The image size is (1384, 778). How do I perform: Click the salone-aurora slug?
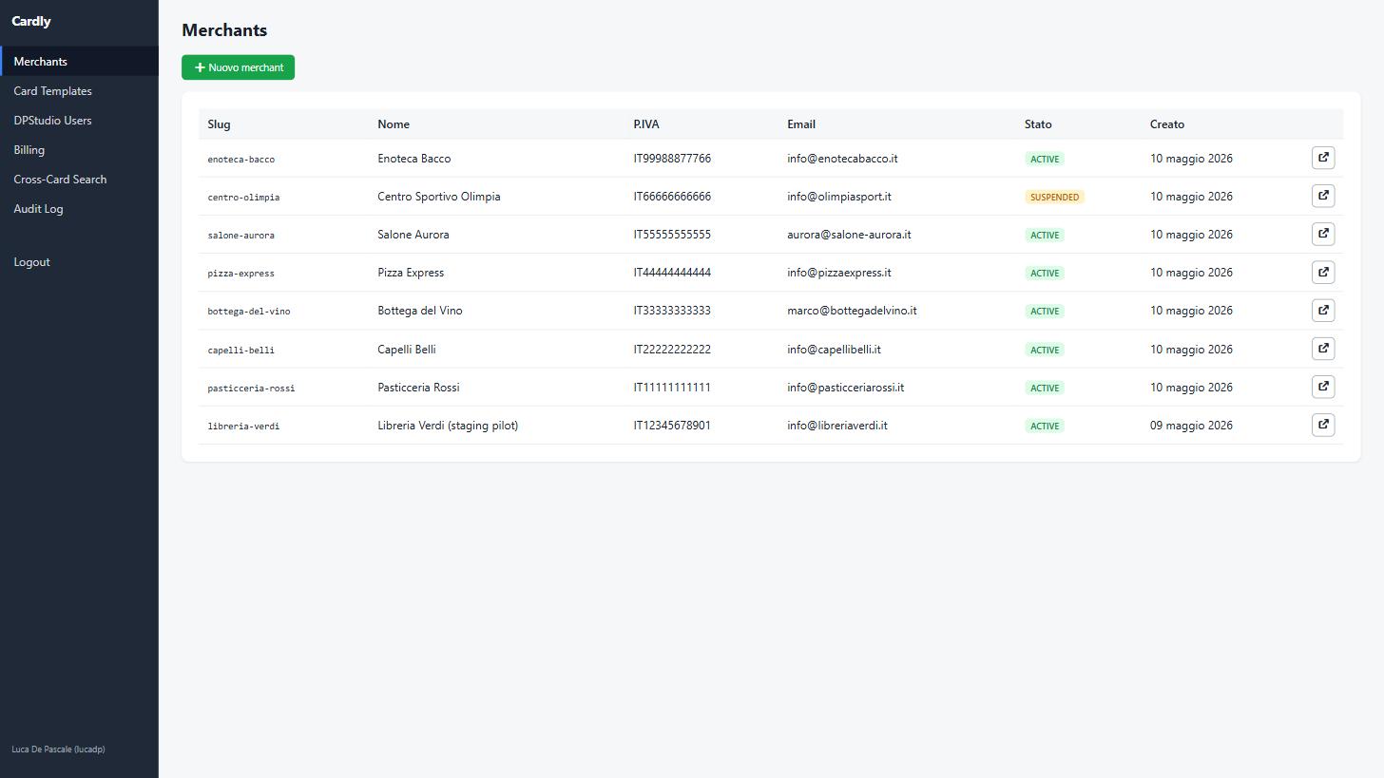(x=241, y=236)
